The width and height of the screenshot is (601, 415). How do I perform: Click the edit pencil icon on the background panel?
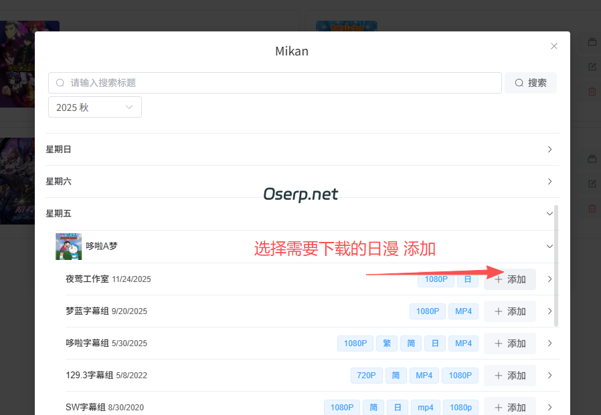[592, 67]
